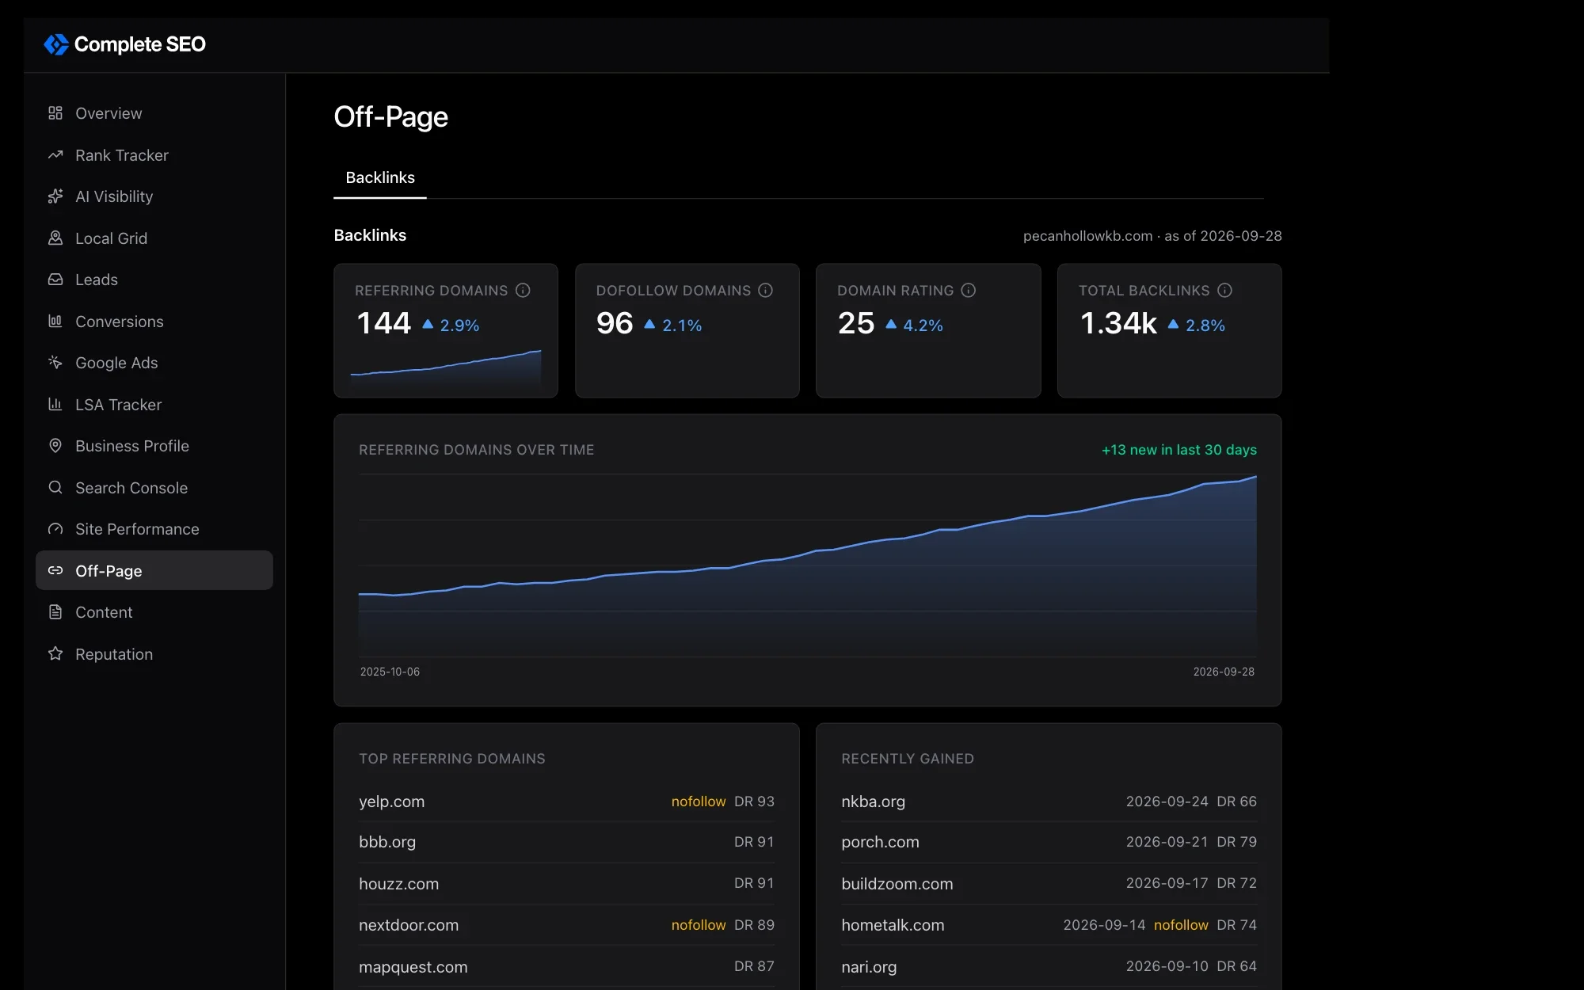Click buildzoom.com in Recently Gained

click(x=1049, y=884)
